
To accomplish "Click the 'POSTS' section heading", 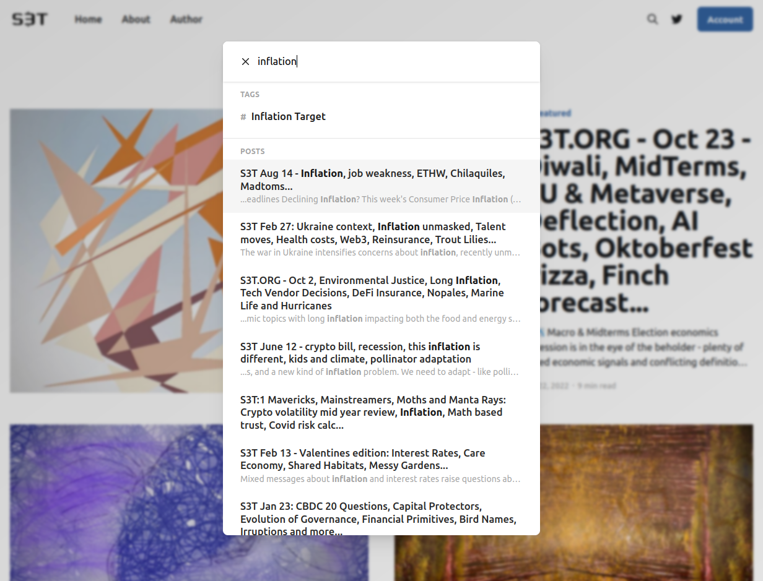I will pos(252,152).
